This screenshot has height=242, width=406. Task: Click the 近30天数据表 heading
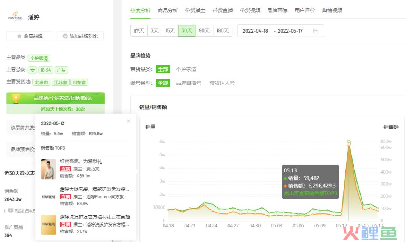tap(20, 173)
